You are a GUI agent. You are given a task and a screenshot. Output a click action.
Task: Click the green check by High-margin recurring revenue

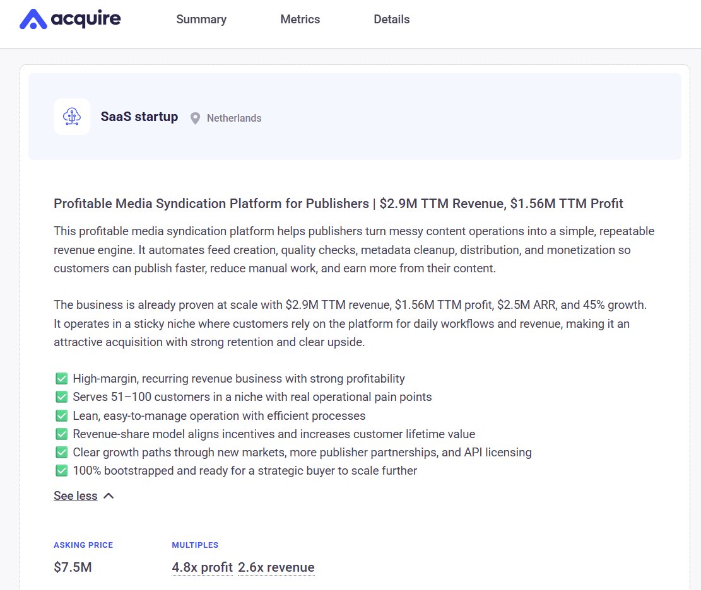pos(62,379)
